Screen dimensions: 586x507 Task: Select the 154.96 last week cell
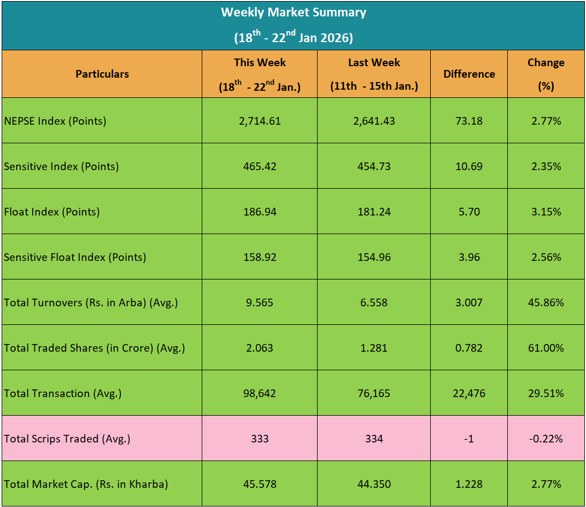click(374, 257)
